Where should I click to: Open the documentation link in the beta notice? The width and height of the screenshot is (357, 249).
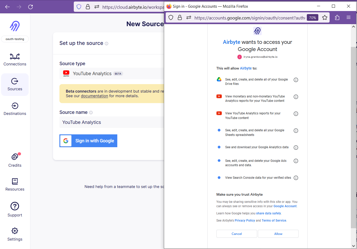94,96
